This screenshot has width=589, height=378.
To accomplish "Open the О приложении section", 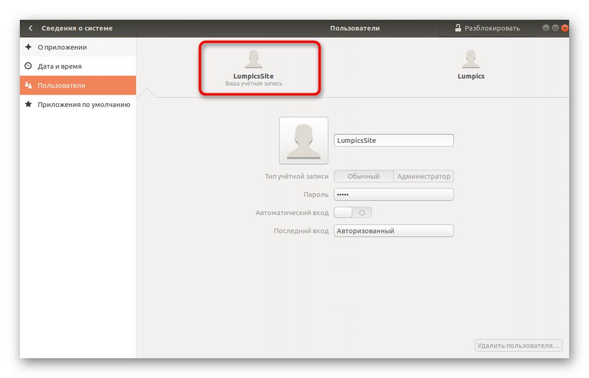I will click(78, 47).
